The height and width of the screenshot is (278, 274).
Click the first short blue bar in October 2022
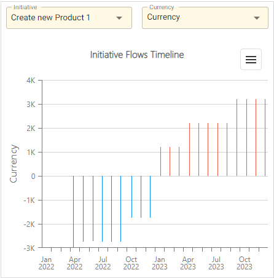(132, 197)
